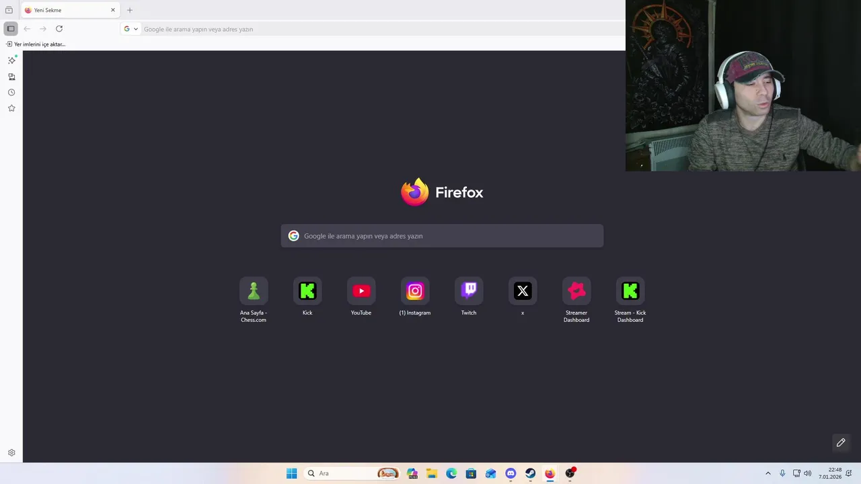Open the Windows Start menu

[x=291, y=473]
